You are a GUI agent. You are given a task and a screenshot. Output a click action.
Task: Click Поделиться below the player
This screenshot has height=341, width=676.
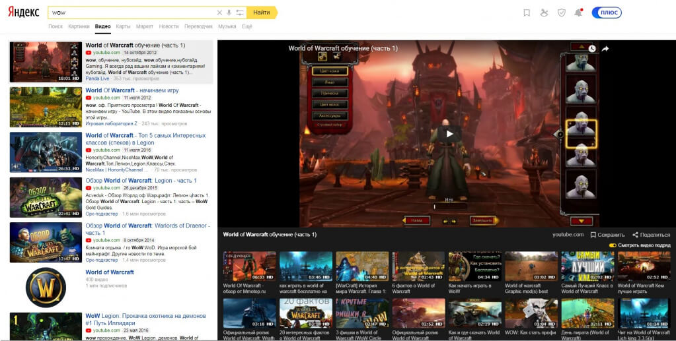[x=651, y=235]
